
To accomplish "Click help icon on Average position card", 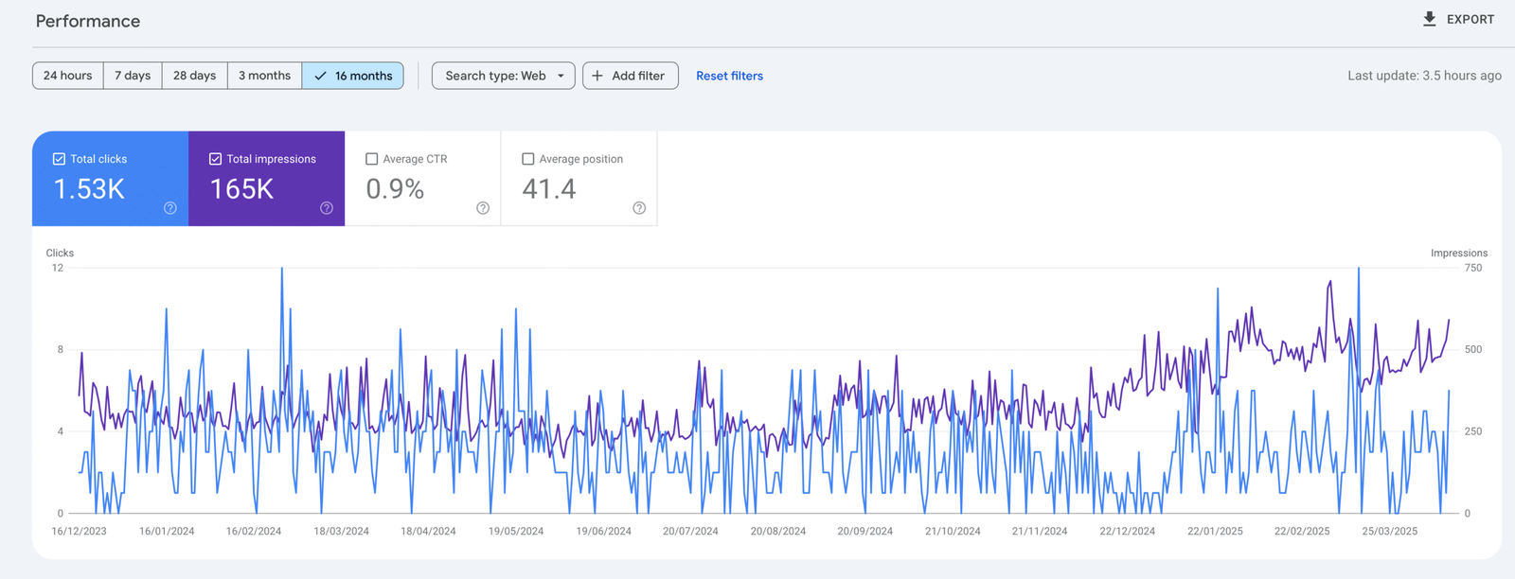I will tap(639, 208).
